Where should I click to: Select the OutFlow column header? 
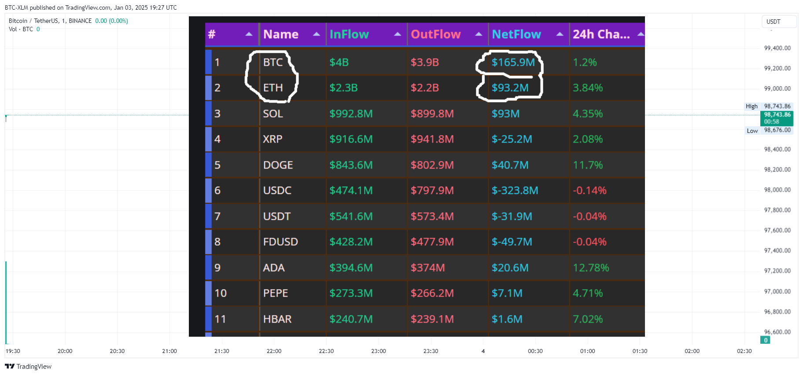point(435,34)
